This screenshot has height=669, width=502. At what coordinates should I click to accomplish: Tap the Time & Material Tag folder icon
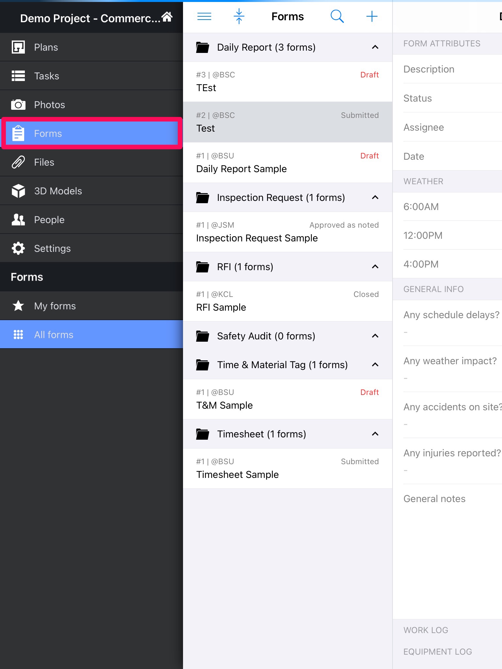coord(203,365)
